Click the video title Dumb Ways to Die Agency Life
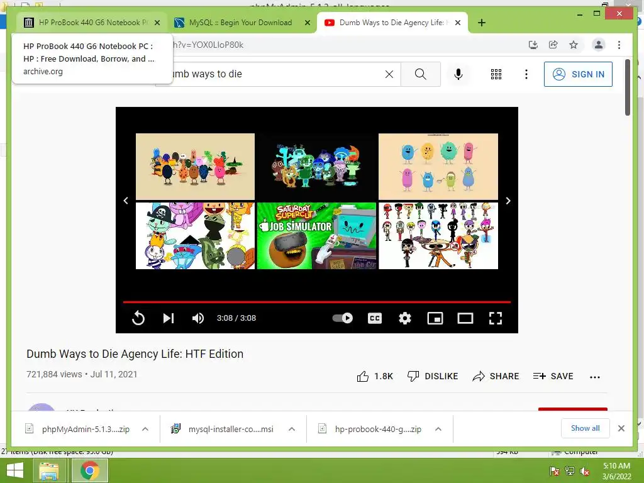 (135, 354)
